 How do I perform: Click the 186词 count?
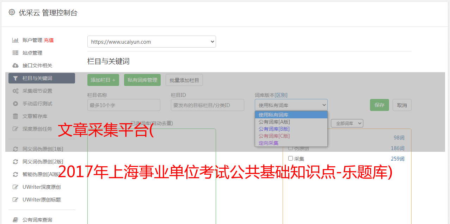click(x=397, y=148)
